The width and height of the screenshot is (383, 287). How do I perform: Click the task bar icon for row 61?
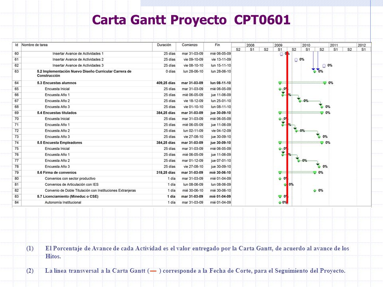tap(296, 60)
